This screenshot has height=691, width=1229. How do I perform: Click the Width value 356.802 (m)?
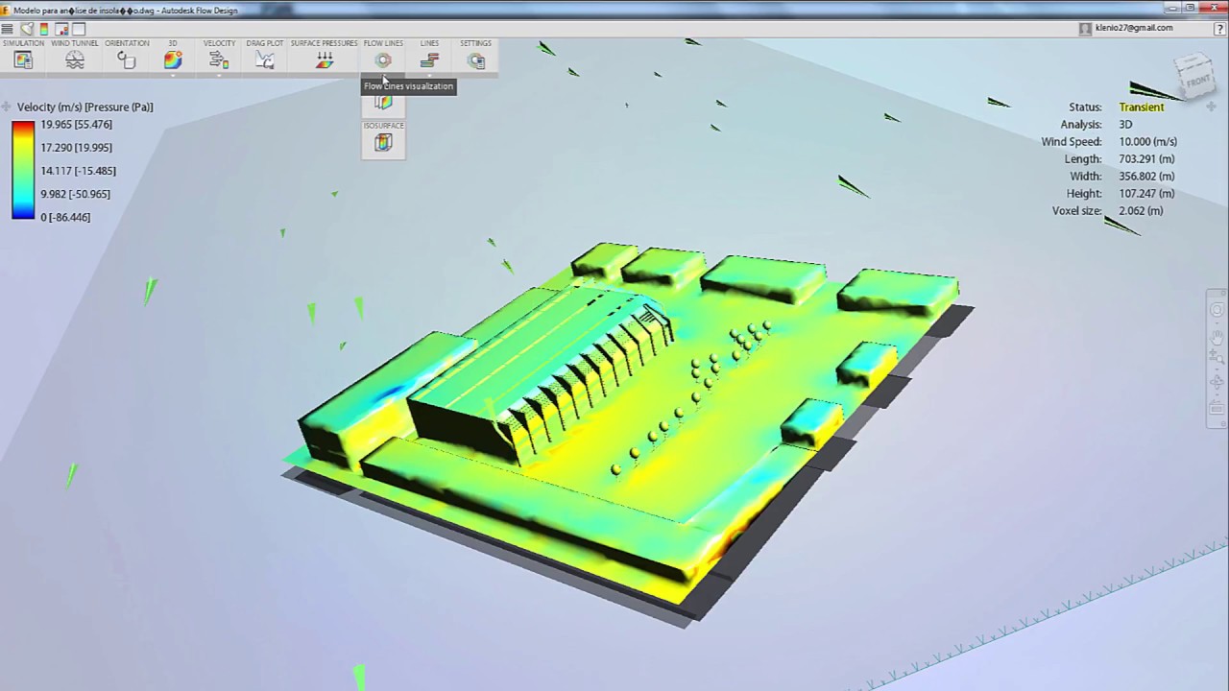coord(1146,177)
